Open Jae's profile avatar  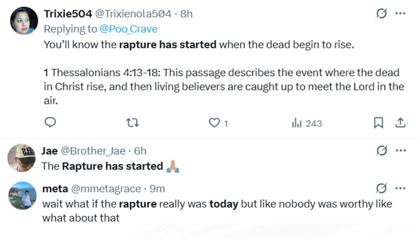click(x=22, y=158)
